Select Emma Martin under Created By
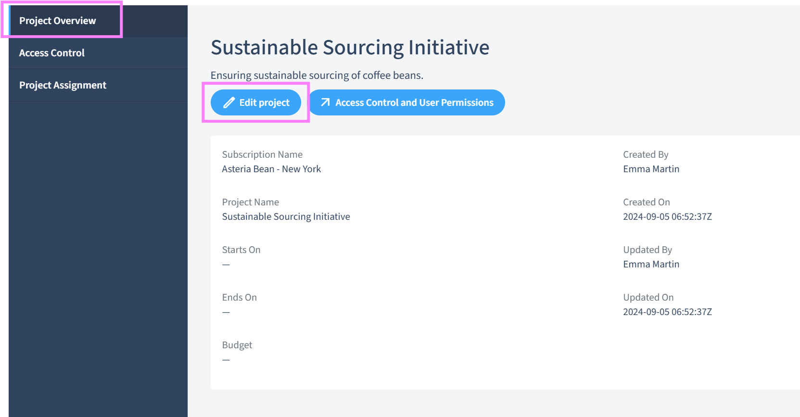This screenshot has width=800, height=417. pos(651,169)
